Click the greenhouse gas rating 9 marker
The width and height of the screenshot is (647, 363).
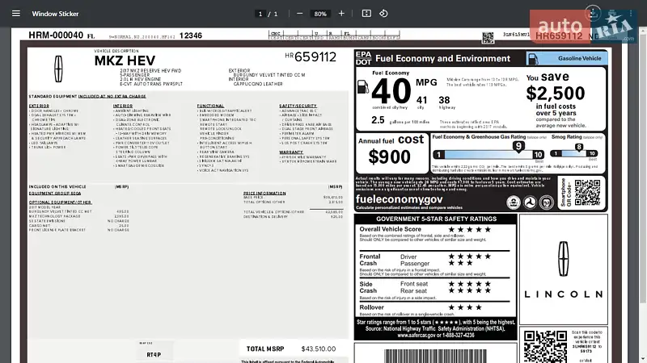click(x=518, y=146)
